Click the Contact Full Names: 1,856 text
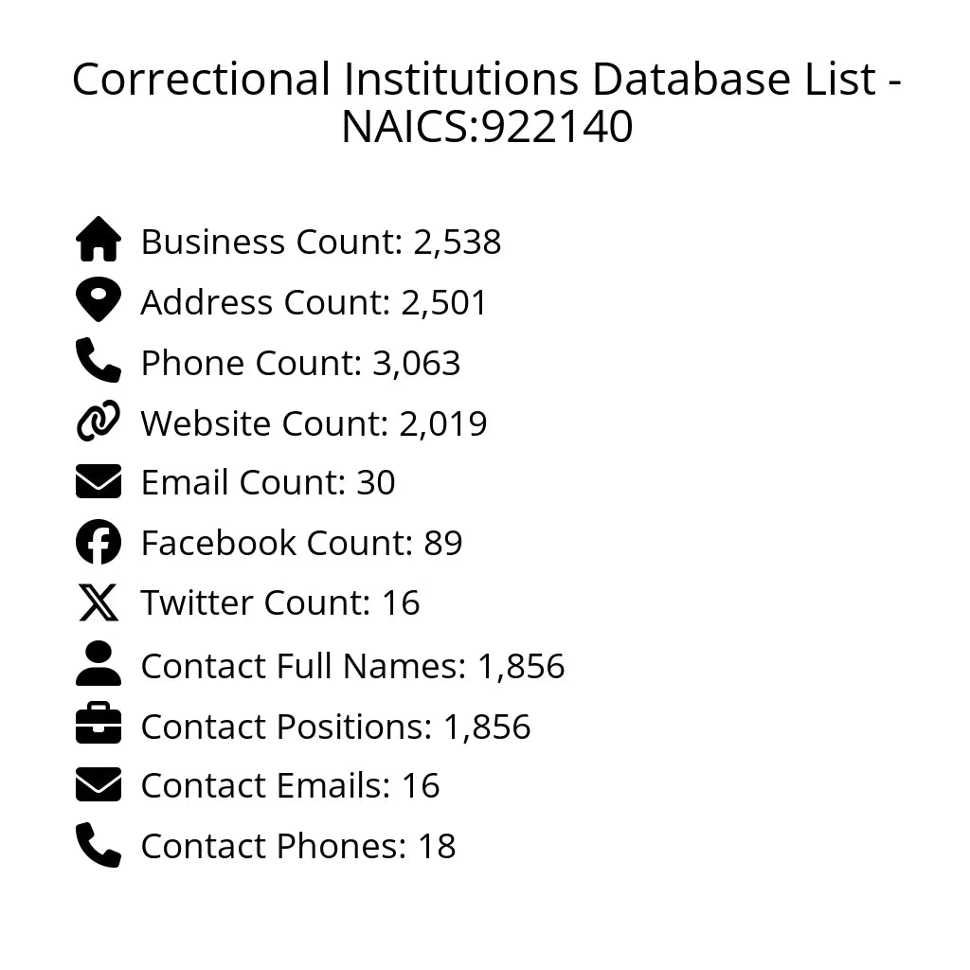This screenshot has width=970, height=970. 352,667
